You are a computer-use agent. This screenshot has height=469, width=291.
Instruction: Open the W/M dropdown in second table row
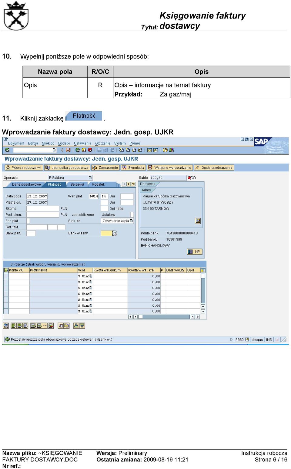pos(91,282)
